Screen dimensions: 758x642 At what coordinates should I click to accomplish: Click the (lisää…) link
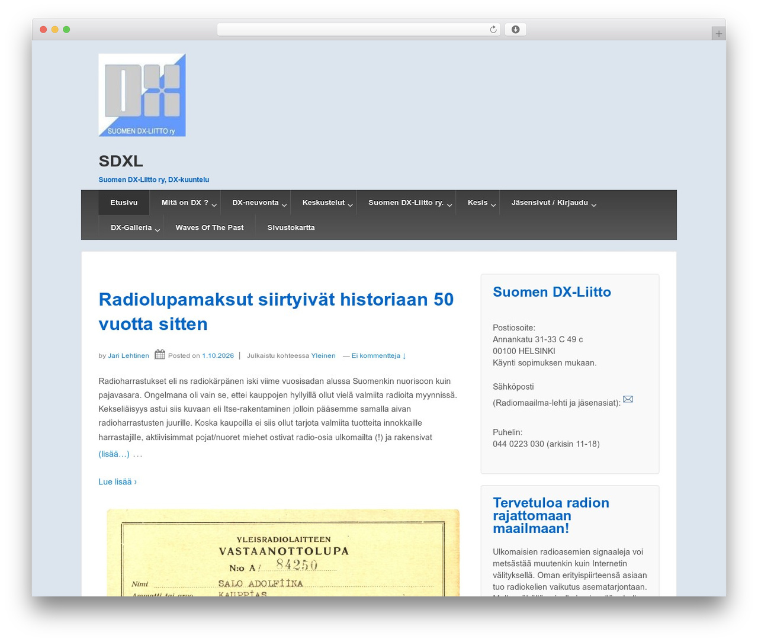(114, 454)
